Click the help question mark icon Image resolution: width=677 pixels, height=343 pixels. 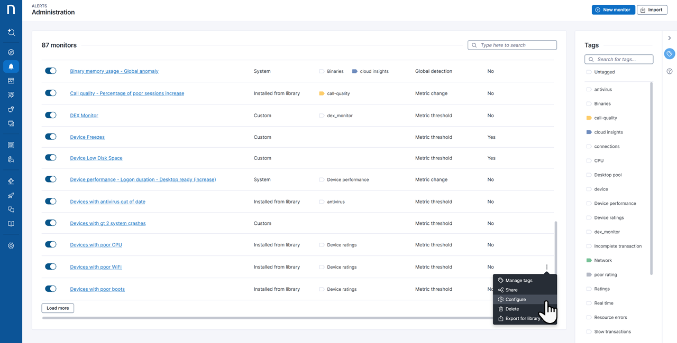coord(670,71)
